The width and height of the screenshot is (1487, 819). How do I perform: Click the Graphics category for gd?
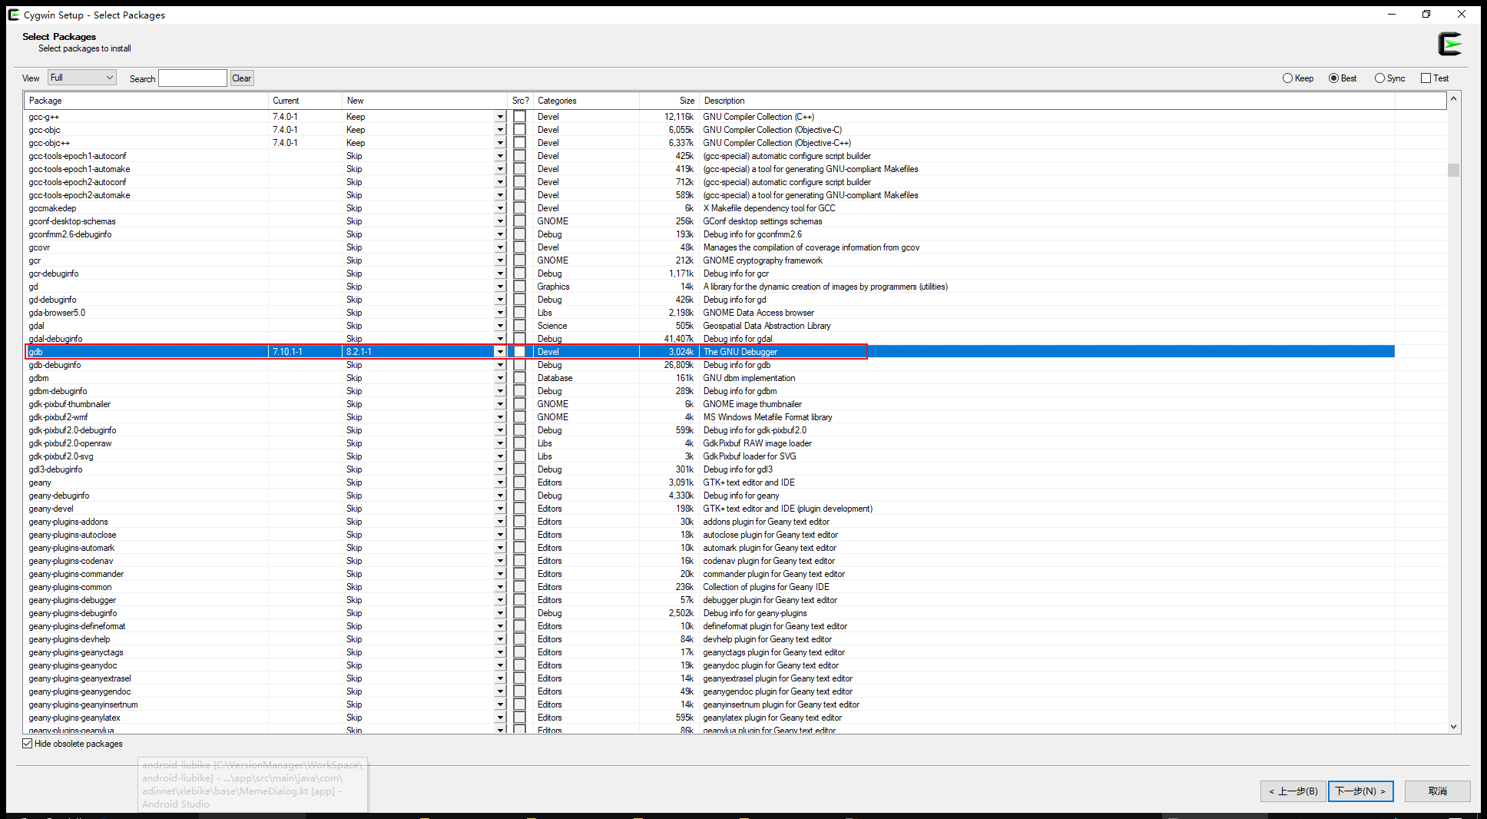coord(553,287)
